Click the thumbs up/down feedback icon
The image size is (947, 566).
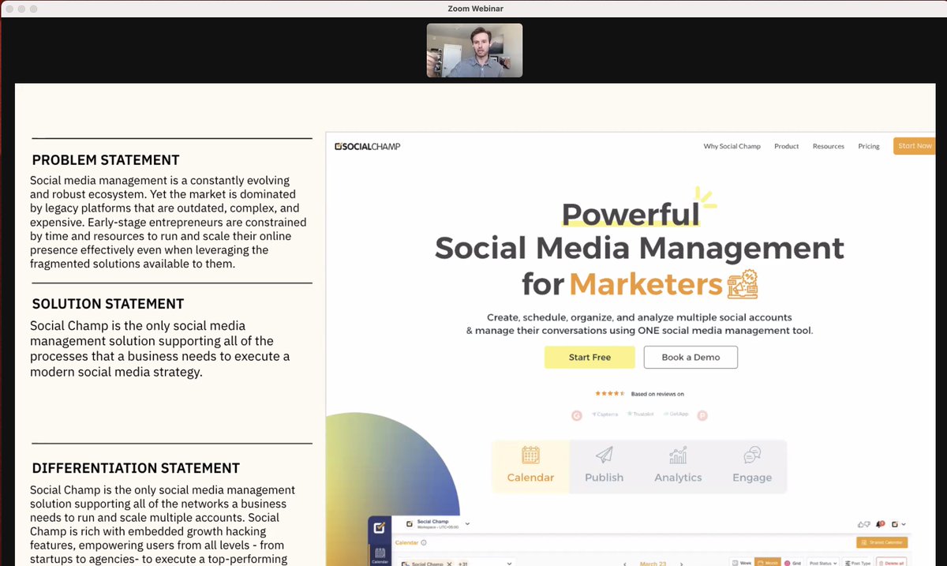click(863, 524)
